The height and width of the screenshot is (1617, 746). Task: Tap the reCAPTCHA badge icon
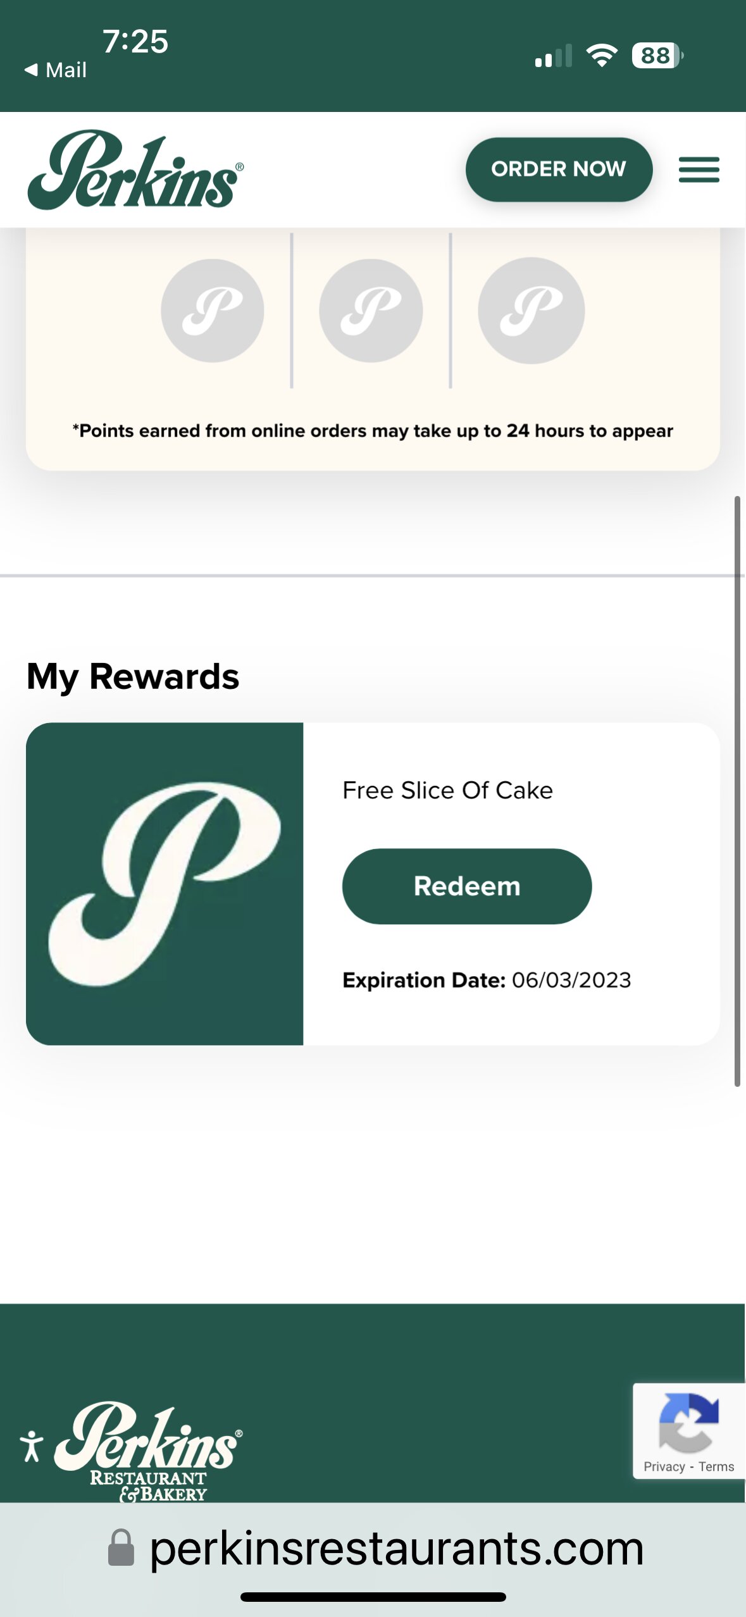pyautogui.click(x=688, y=1423)
